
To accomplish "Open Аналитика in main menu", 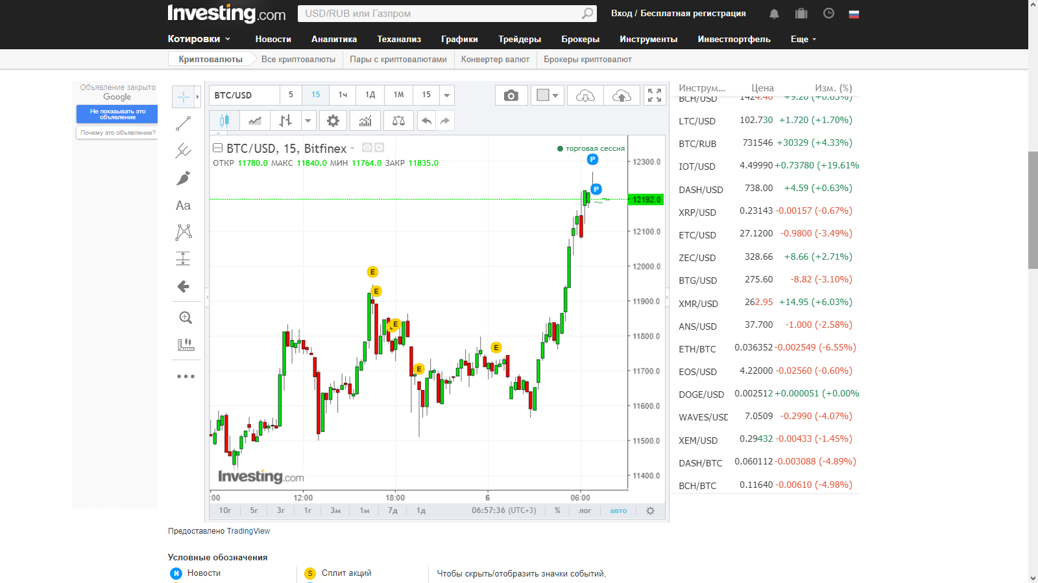I will pos(334,39).
